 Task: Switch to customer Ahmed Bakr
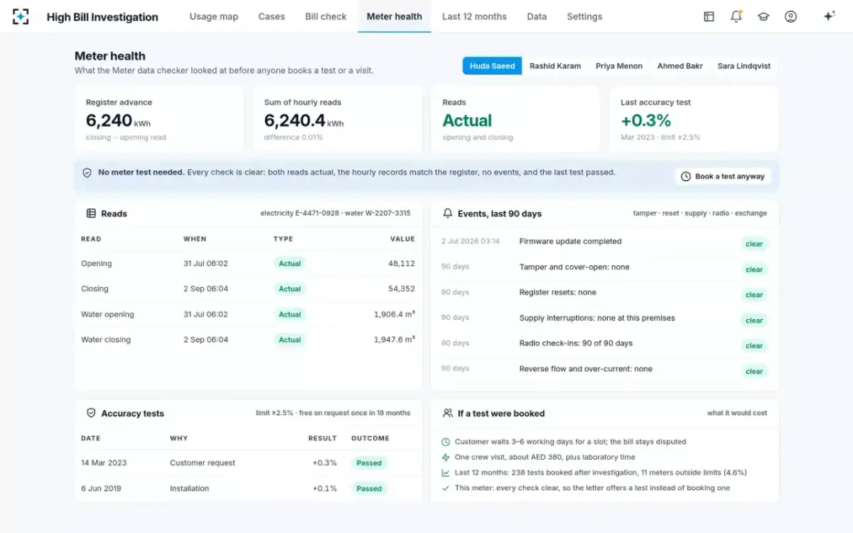coord(680,66)
